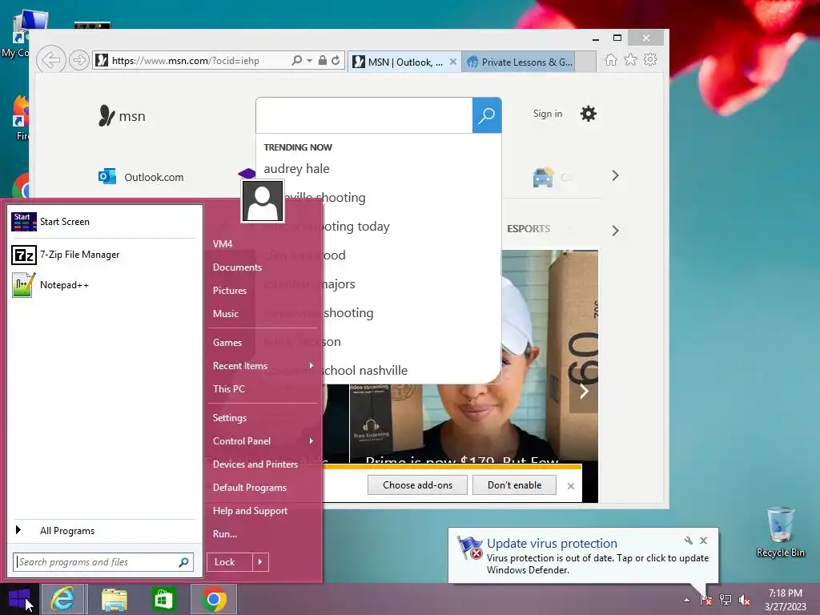
Task: Close the MSN | Outlook tab
Action: point(453,62)
